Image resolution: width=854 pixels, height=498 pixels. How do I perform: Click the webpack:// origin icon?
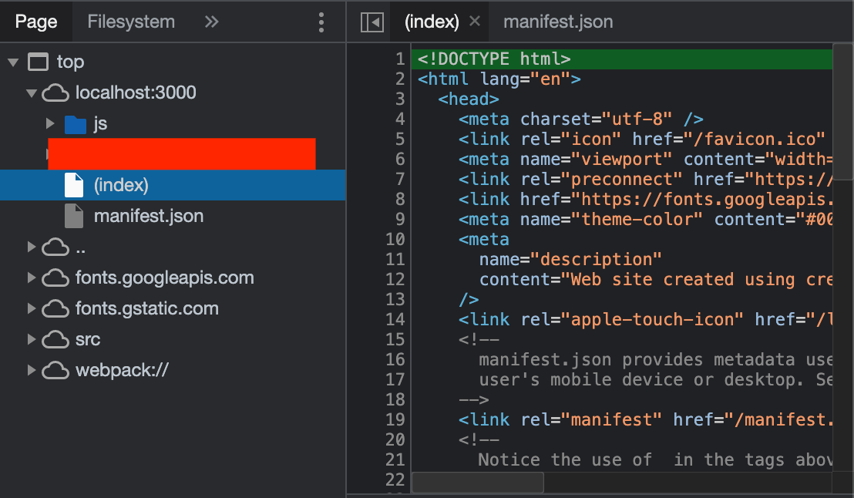pos(55,370)
